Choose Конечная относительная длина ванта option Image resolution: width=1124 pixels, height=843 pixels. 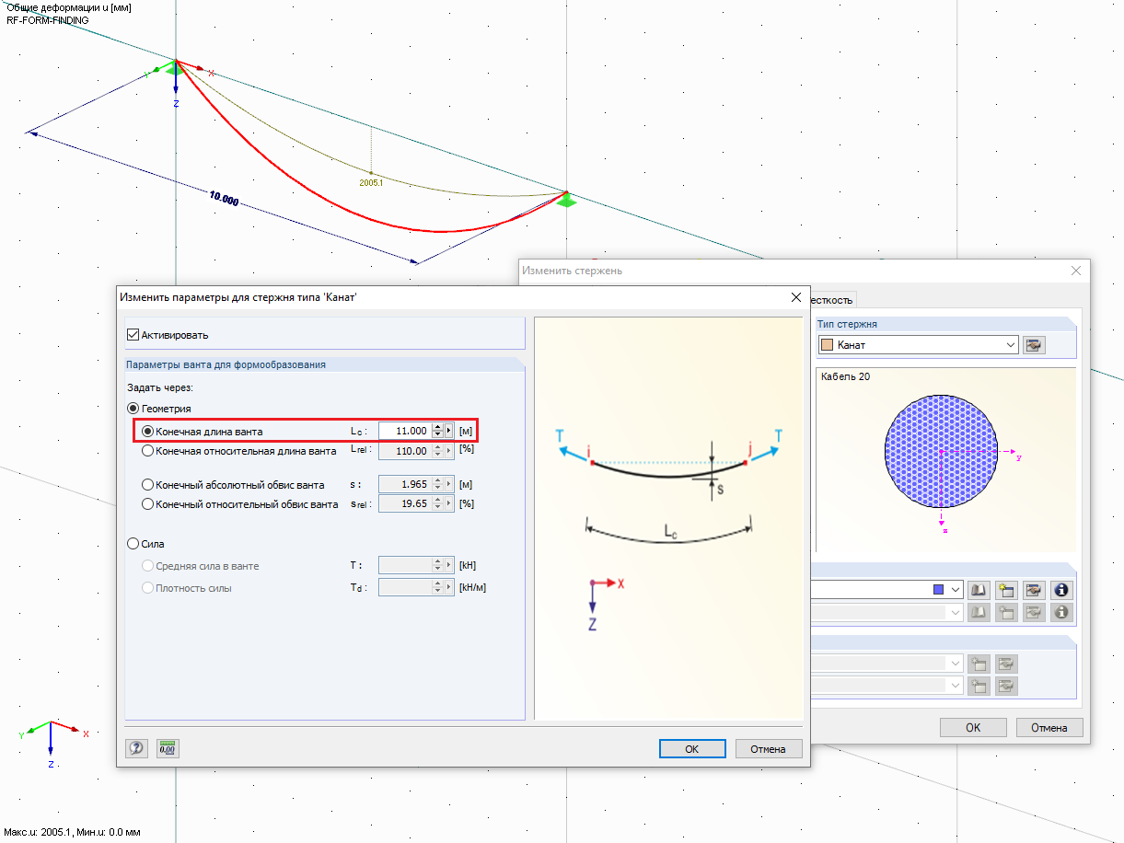click(148, 451)
